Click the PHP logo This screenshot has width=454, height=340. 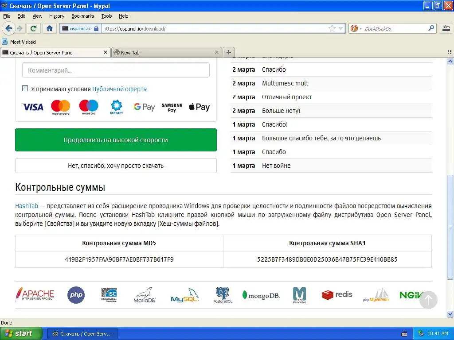(x=76, y=295)
